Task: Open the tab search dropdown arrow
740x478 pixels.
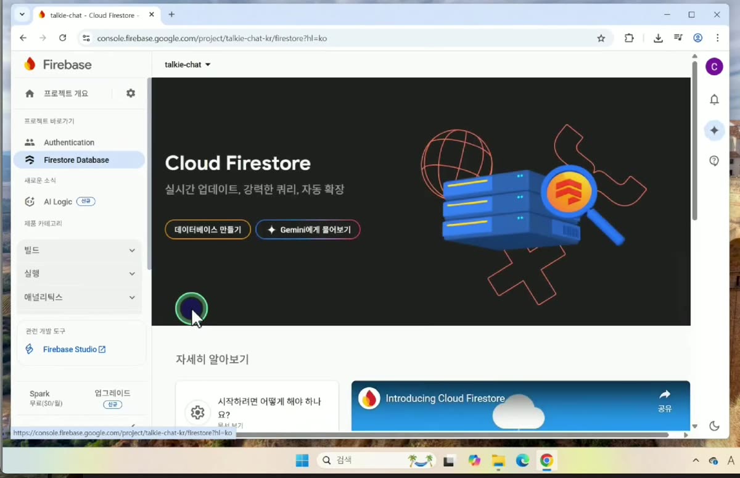Action: (22, 14)
